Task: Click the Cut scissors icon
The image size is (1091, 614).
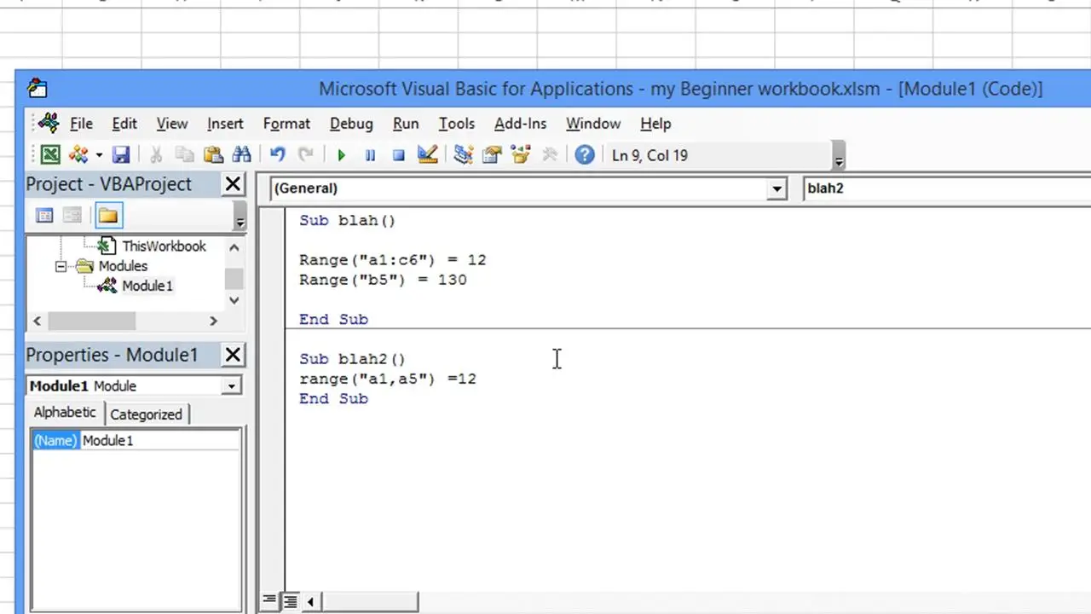Action: tap(156, 155)
